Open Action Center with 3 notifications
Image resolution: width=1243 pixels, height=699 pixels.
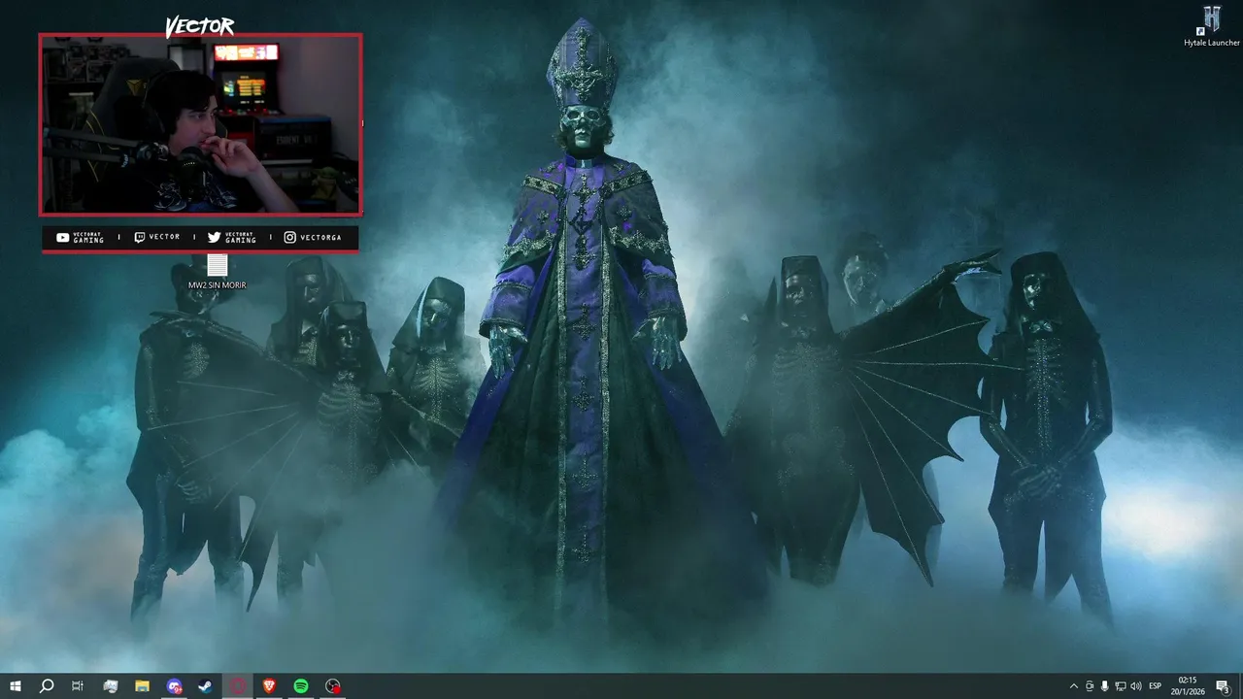tap(1223, 686)
